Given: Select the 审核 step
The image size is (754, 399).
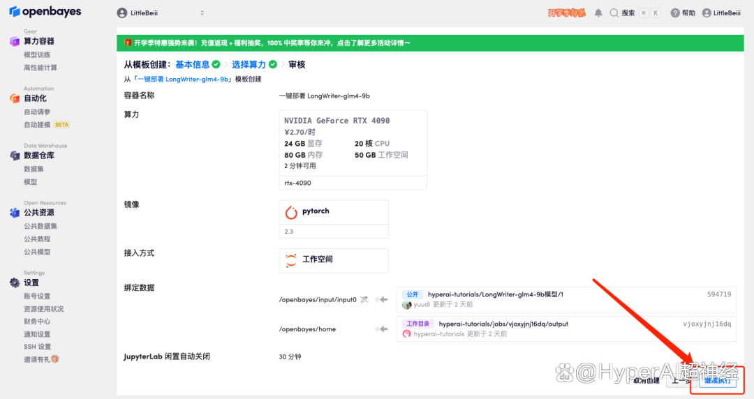Looking at the screenshot, I should tap(297, 64).
